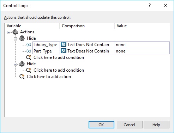Click here to add action
This screenshot has height=133, width=174.
[49, 77]
